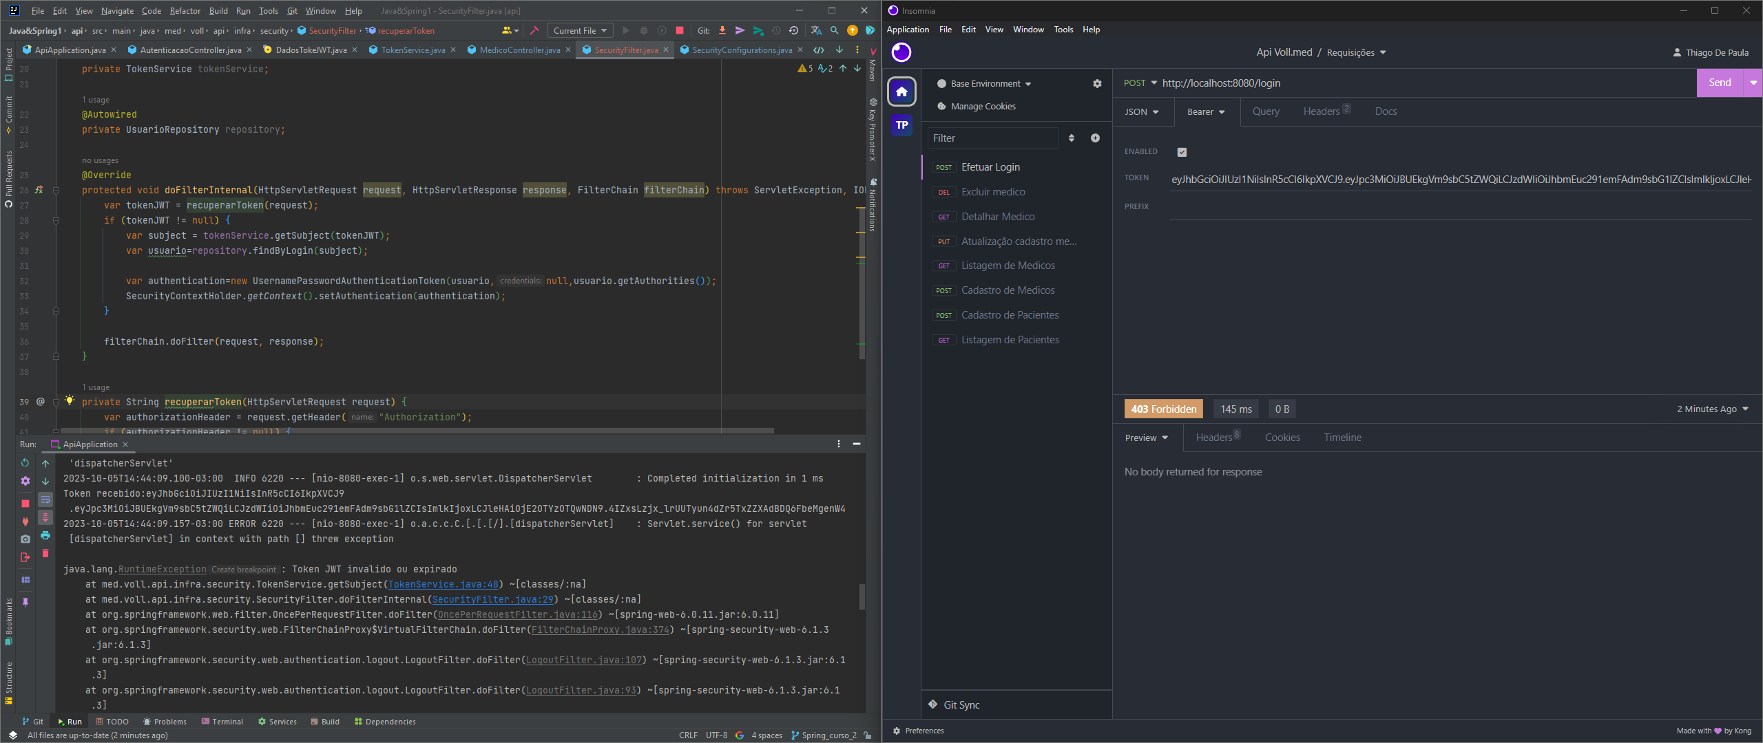The image size is (1763, 743).
Task: Open the JSON body type dropdown
Action: tap(1142, 111)
